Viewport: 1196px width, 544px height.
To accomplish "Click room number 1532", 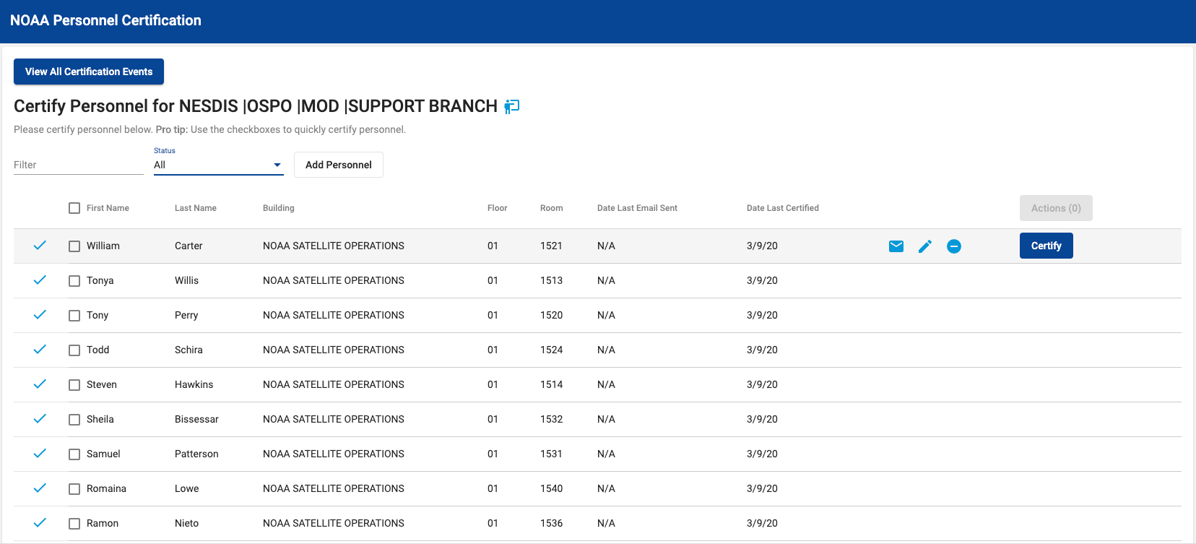I will pyautogui.click(x=551, y=419).
